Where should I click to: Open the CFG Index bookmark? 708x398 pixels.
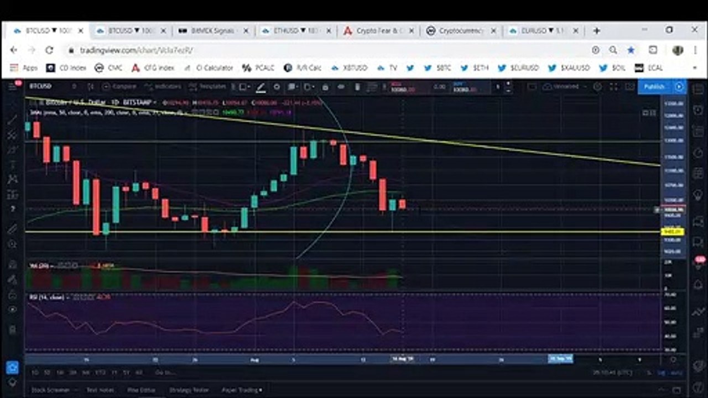pos(153,68)
